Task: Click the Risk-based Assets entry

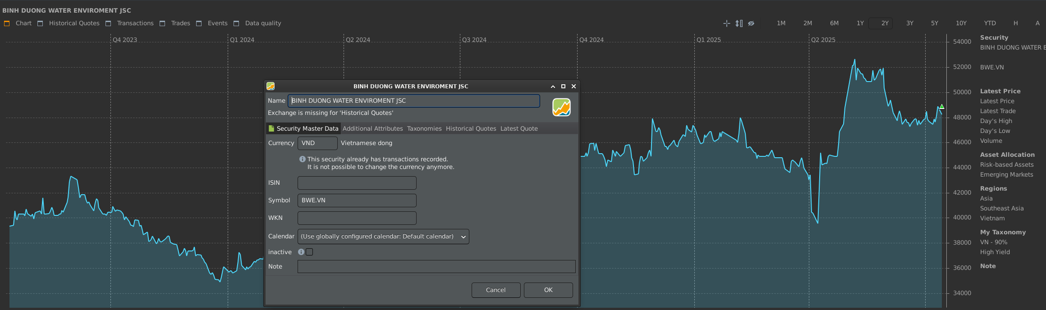Action: point(1007,164)
